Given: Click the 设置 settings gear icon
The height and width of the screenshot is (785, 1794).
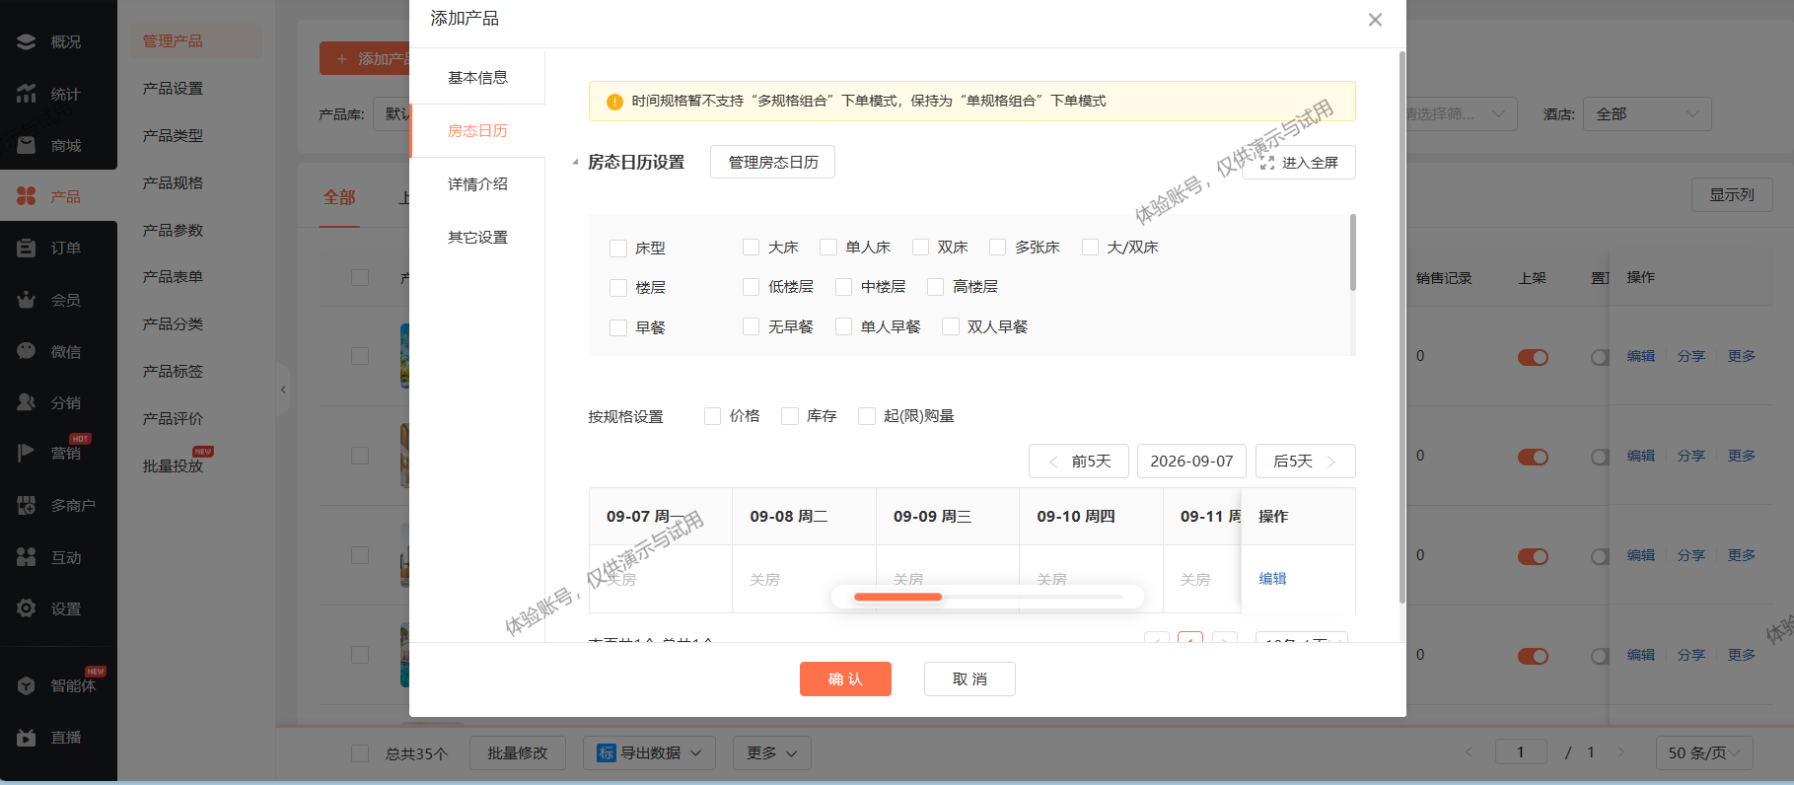Looking at the screenshot, I should pos(27,608).
